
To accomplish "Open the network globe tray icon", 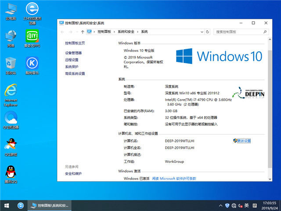I will [234, 205].
